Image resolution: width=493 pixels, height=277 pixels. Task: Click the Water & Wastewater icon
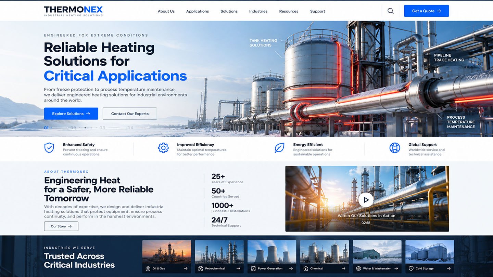[358, 268]
